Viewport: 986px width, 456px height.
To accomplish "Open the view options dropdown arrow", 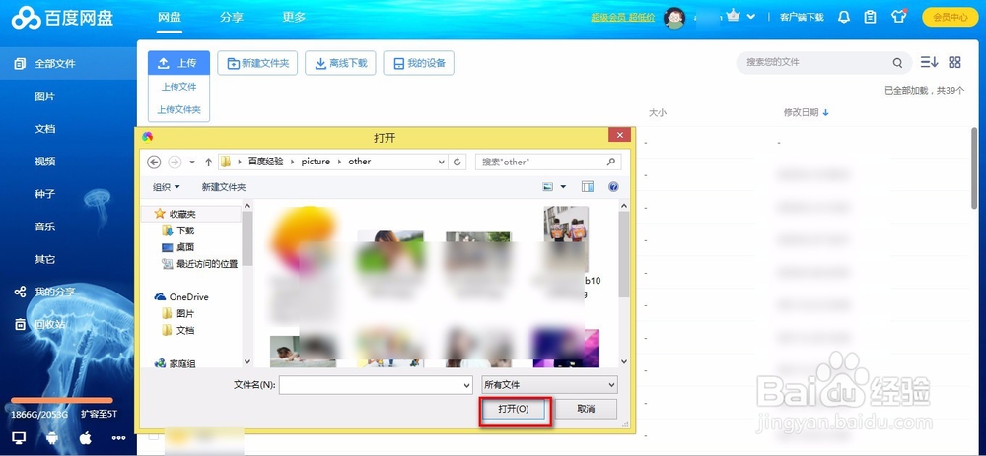I will [563, 186].
